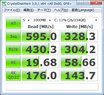Click the empty comment field at bottom

52,87
